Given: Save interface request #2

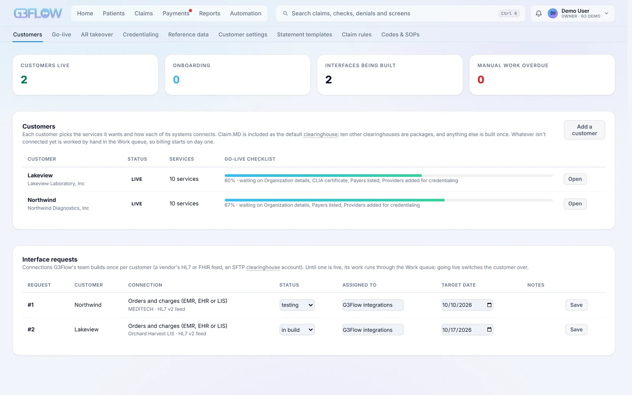Looking at the screenshot, I should tap(576, 330).
